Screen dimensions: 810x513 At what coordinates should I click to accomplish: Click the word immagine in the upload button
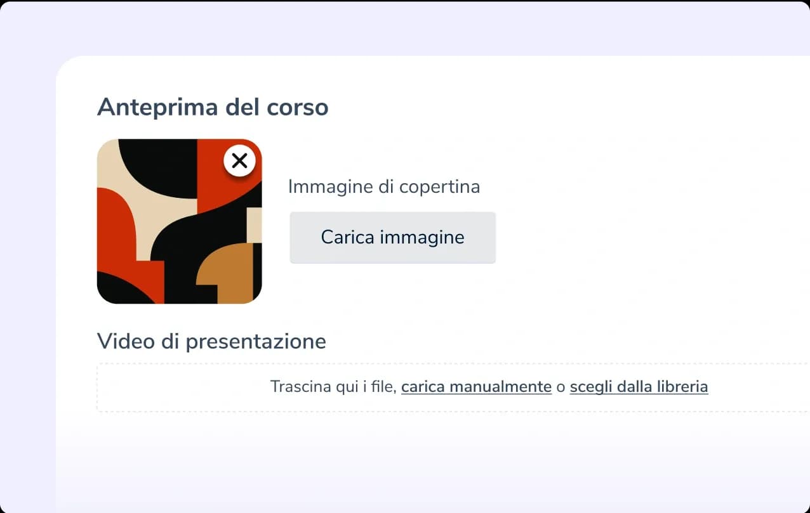(422, 237)
